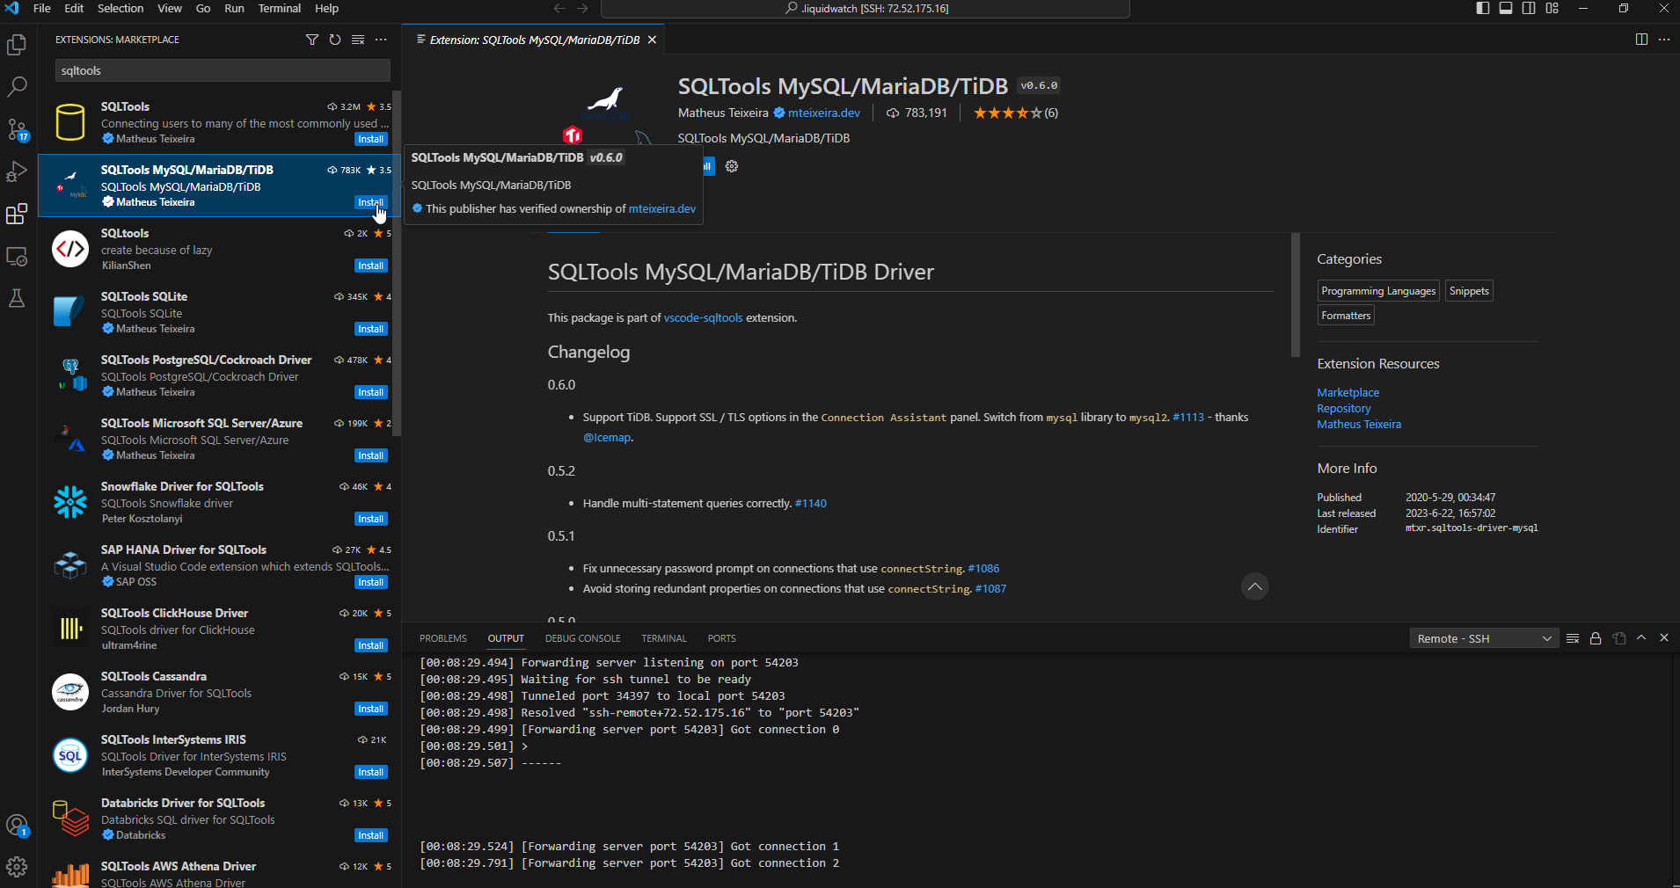Viewport: 1680px width, 888px height.
Task: Refresh the extensions list
Action: point(335,40)
